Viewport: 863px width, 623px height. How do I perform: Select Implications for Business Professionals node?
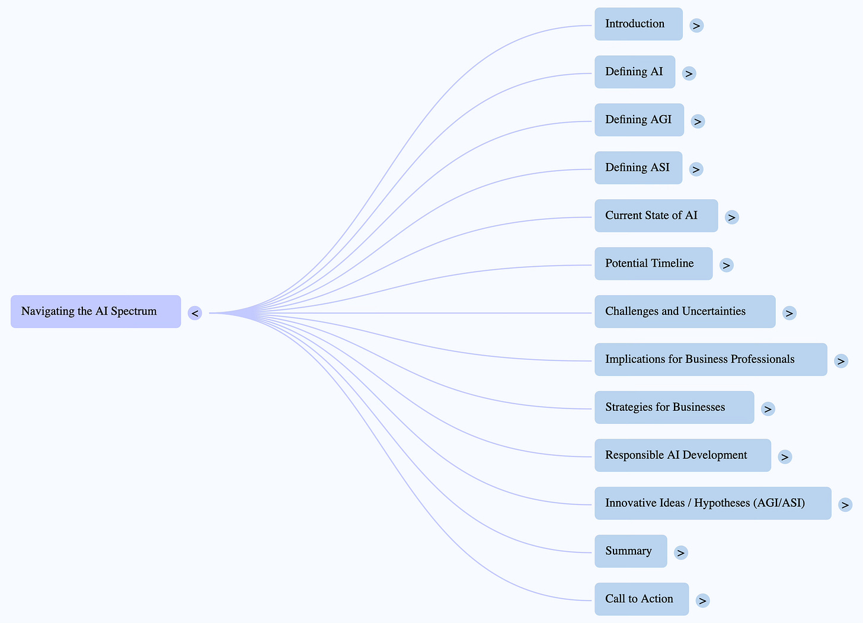click(x=711, y=359)
